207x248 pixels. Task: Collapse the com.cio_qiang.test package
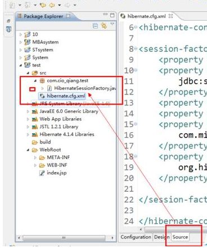click(x=35, y=81)
